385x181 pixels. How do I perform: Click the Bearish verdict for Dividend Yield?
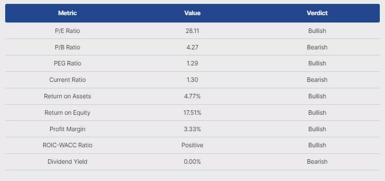tap(317, 162)
